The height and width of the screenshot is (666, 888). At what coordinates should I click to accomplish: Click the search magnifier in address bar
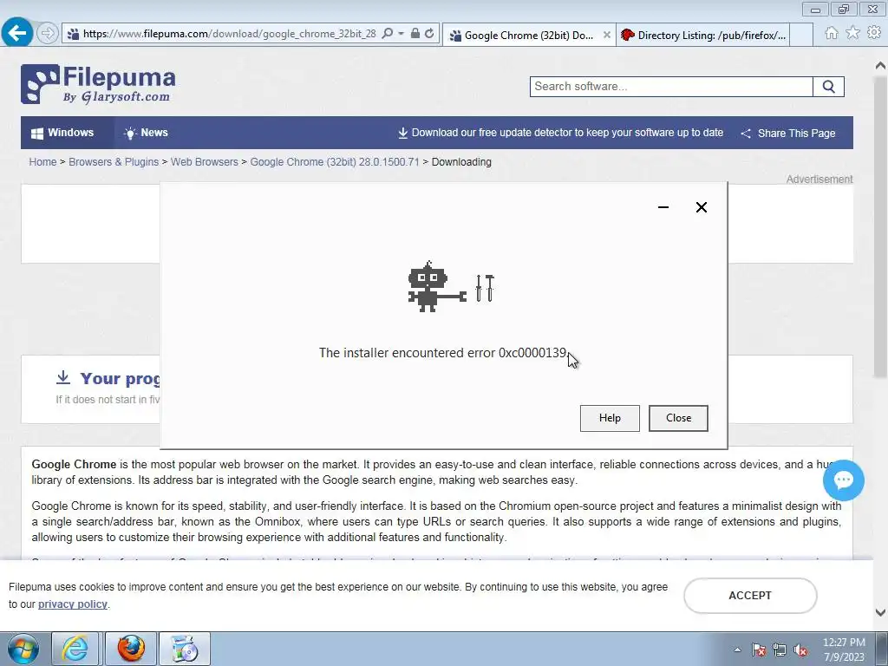[x=388, y=34]
